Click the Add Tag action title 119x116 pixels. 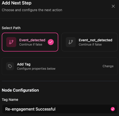click(24, 64)
